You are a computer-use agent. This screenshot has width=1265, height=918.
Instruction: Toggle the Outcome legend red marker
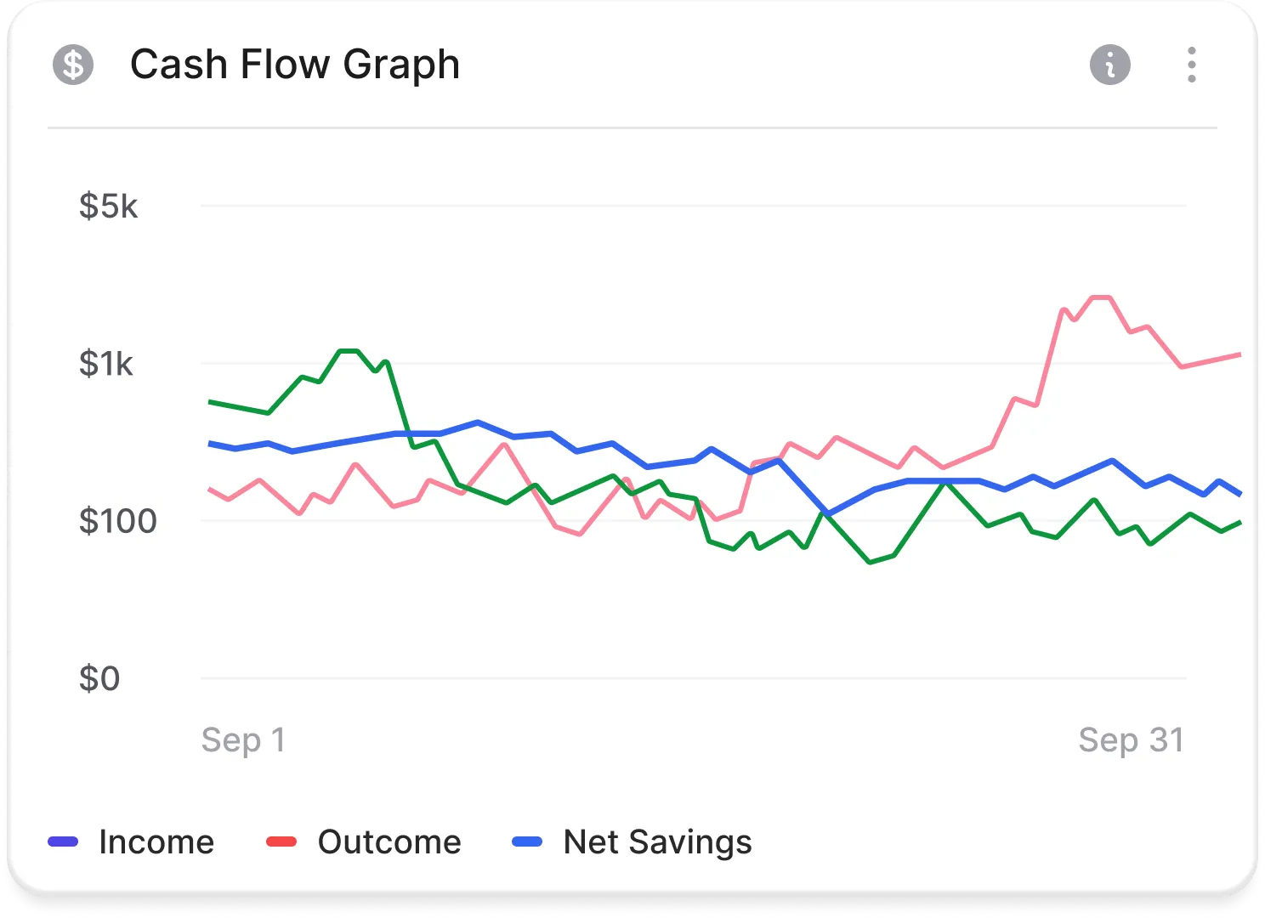pyautogui.click(x=281, y=842)
